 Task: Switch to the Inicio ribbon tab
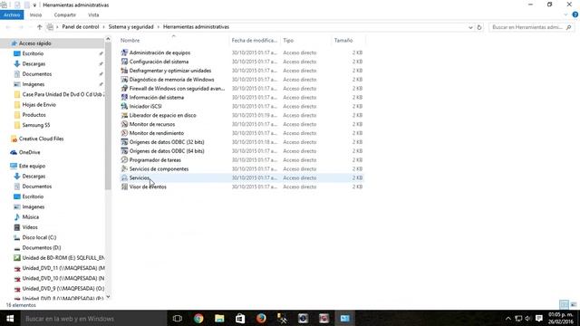(35, 14)
